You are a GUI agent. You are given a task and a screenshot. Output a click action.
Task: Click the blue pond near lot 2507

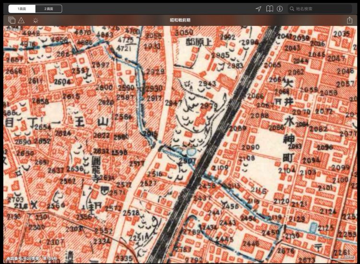click(x=179, y=151)
